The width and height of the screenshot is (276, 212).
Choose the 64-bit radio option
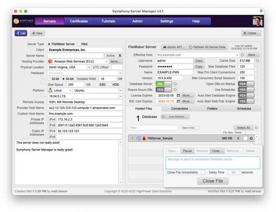(63, 79)
